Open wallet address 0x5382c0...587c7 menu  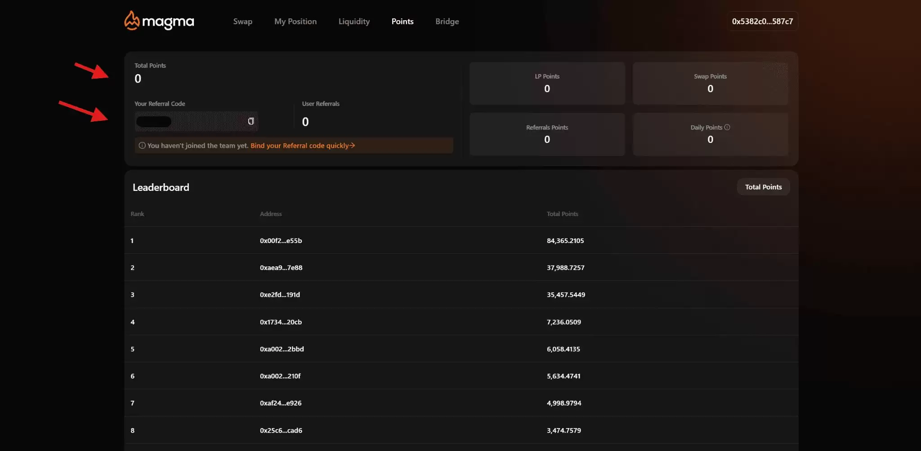(762, 22)
